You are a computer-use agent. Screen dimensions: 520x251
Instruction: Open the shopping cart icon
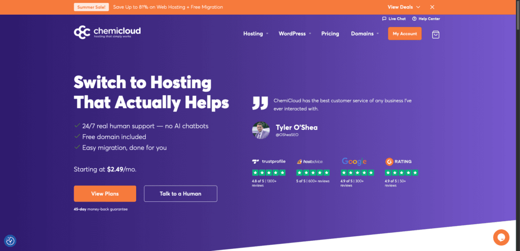click(x=435, y=34)
